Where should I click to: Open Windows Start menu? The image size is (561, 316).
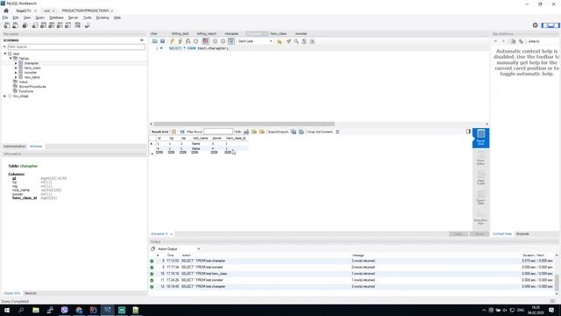pyautogui.click(x=7, y=310)
